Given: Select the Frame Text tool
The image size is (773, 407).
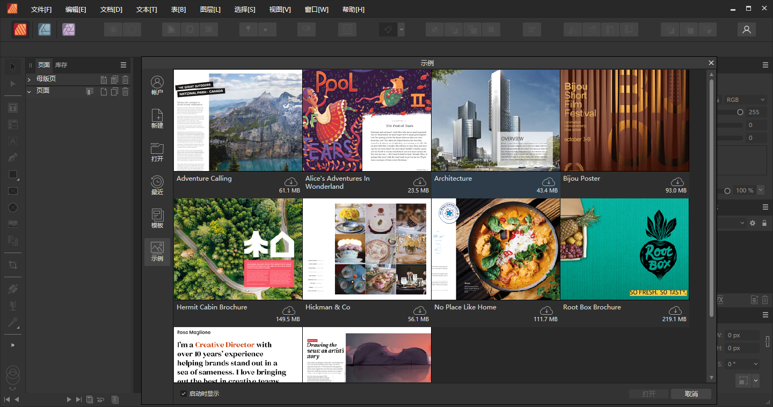Looking at the screenshot, I should coord(12,107).
